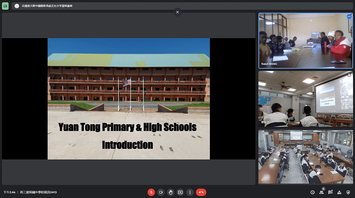Open the more options three-dot menu

tap(190, 192)
